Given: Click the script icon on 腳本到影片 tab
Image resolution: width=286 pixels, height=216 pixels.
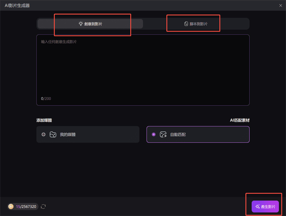Looking at the screenshot, I should (x=186, y=23).
